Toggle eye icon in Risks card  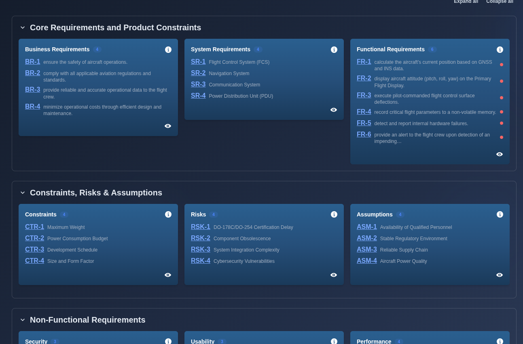tap(334, 275)
